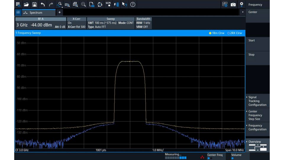Screen dimensions: 284x160
Task: Select the single zoom window icon
Action: 67,4
